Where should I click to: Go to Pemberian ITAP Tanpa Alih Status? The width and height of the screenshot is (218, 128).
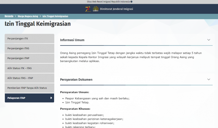click(29, 88)
